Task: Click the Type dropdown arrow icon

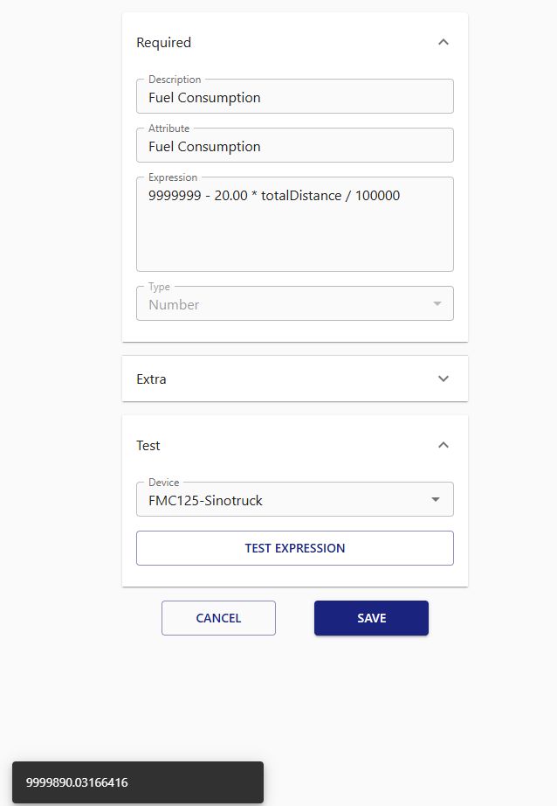Action: pos(437,304)
